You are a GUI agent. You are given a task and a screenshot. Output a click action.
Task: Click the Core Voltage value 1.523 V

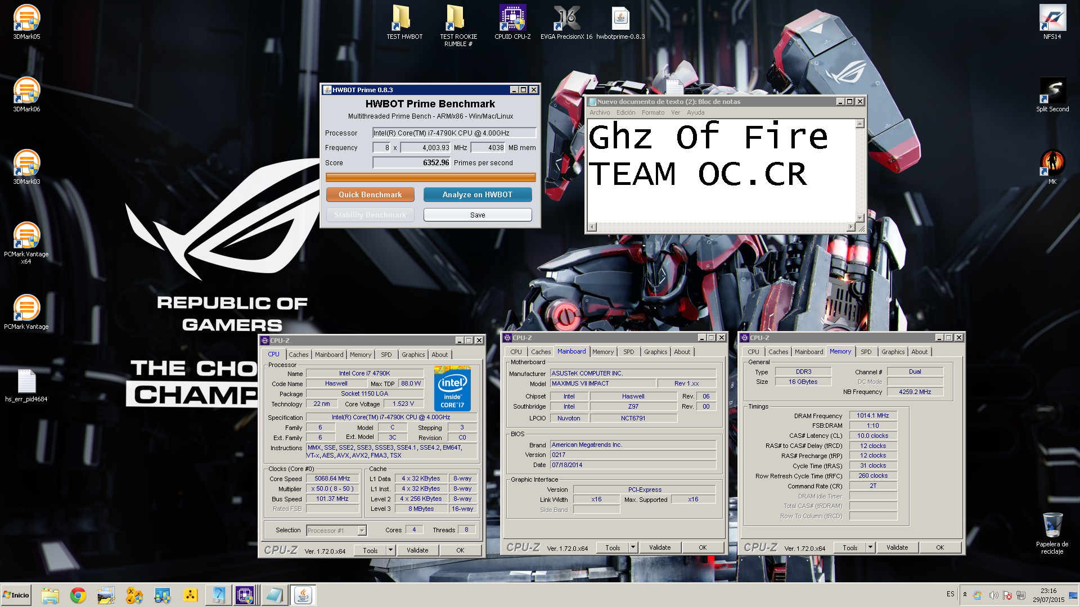click(403, 404)
